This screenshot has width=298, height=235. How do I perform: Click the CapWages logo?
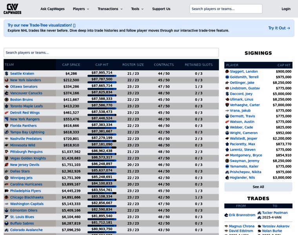tap(13, 9)
